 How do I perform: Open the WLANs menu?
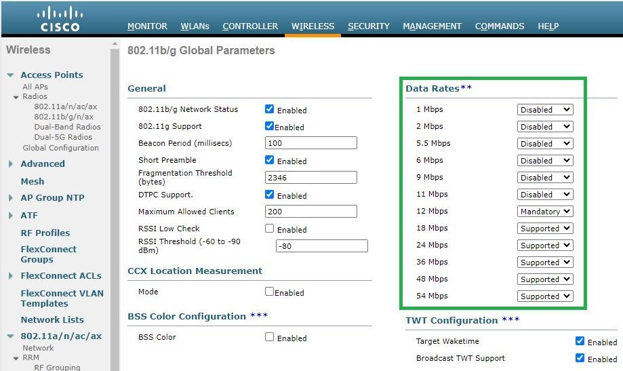(x=195, y=26)
